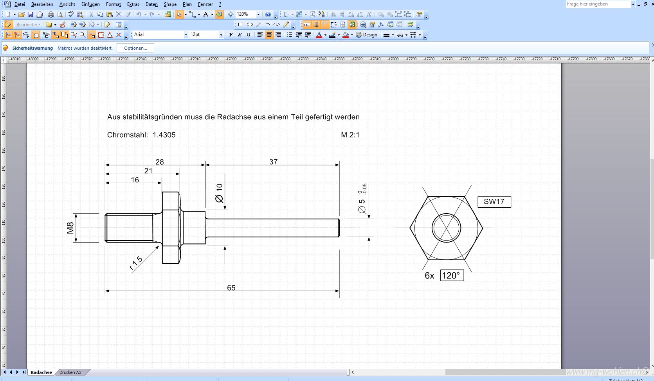
Task: Open the Shapes window icon
Action: coord(168,14)
